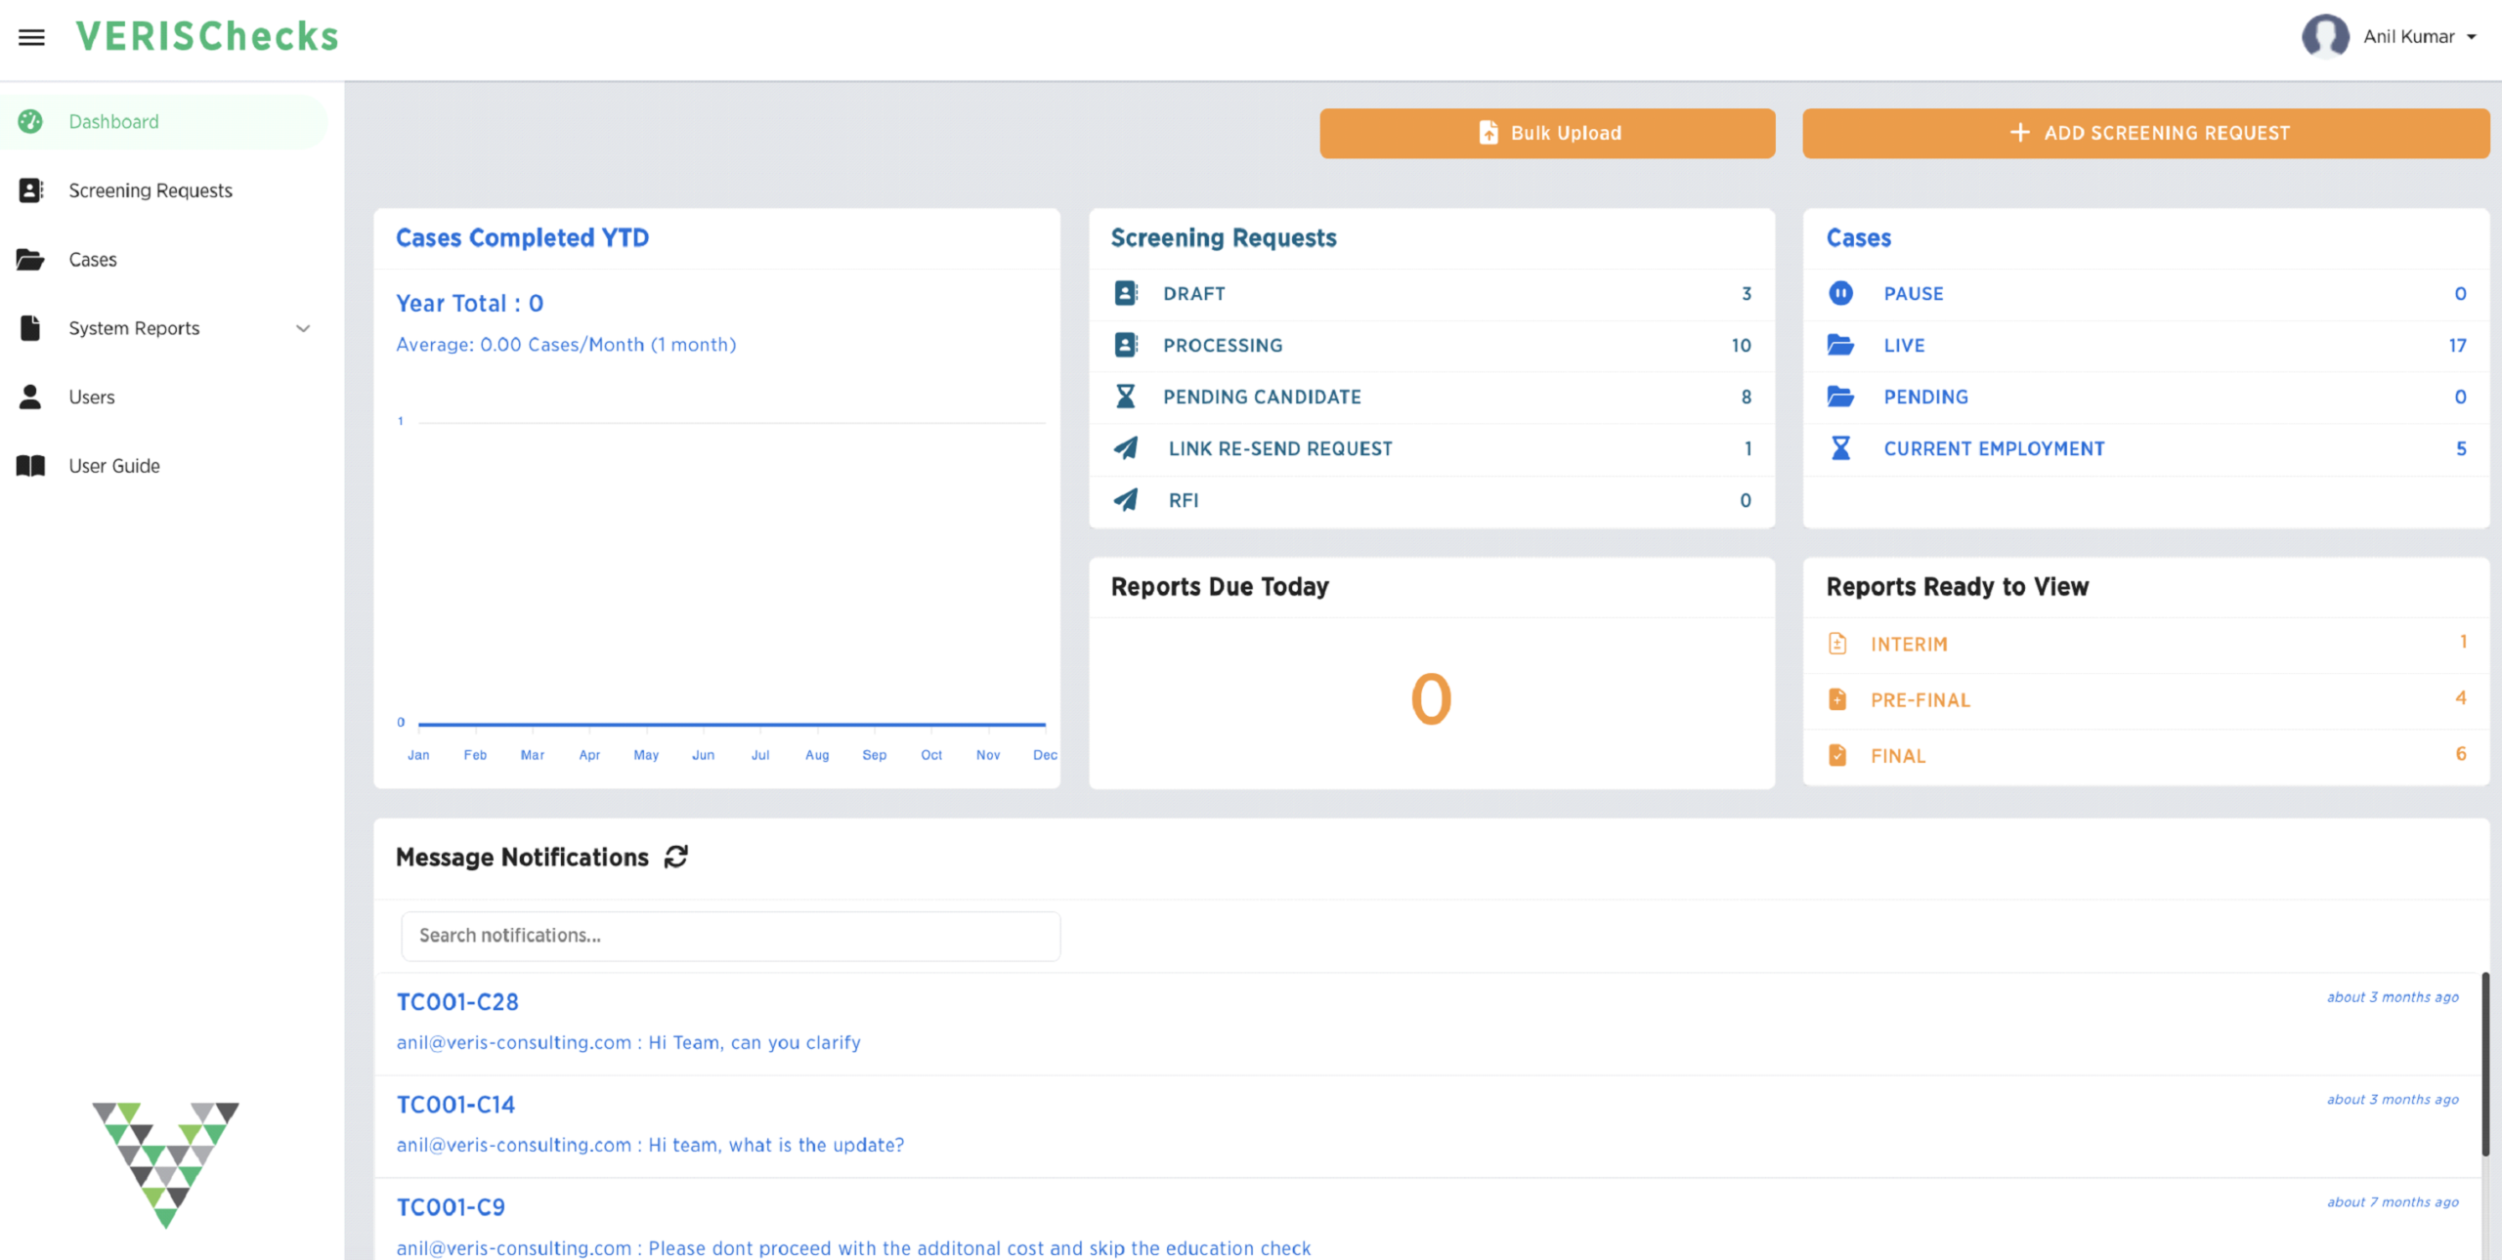Click the hamburger menu icon

[x=31, y=37]
